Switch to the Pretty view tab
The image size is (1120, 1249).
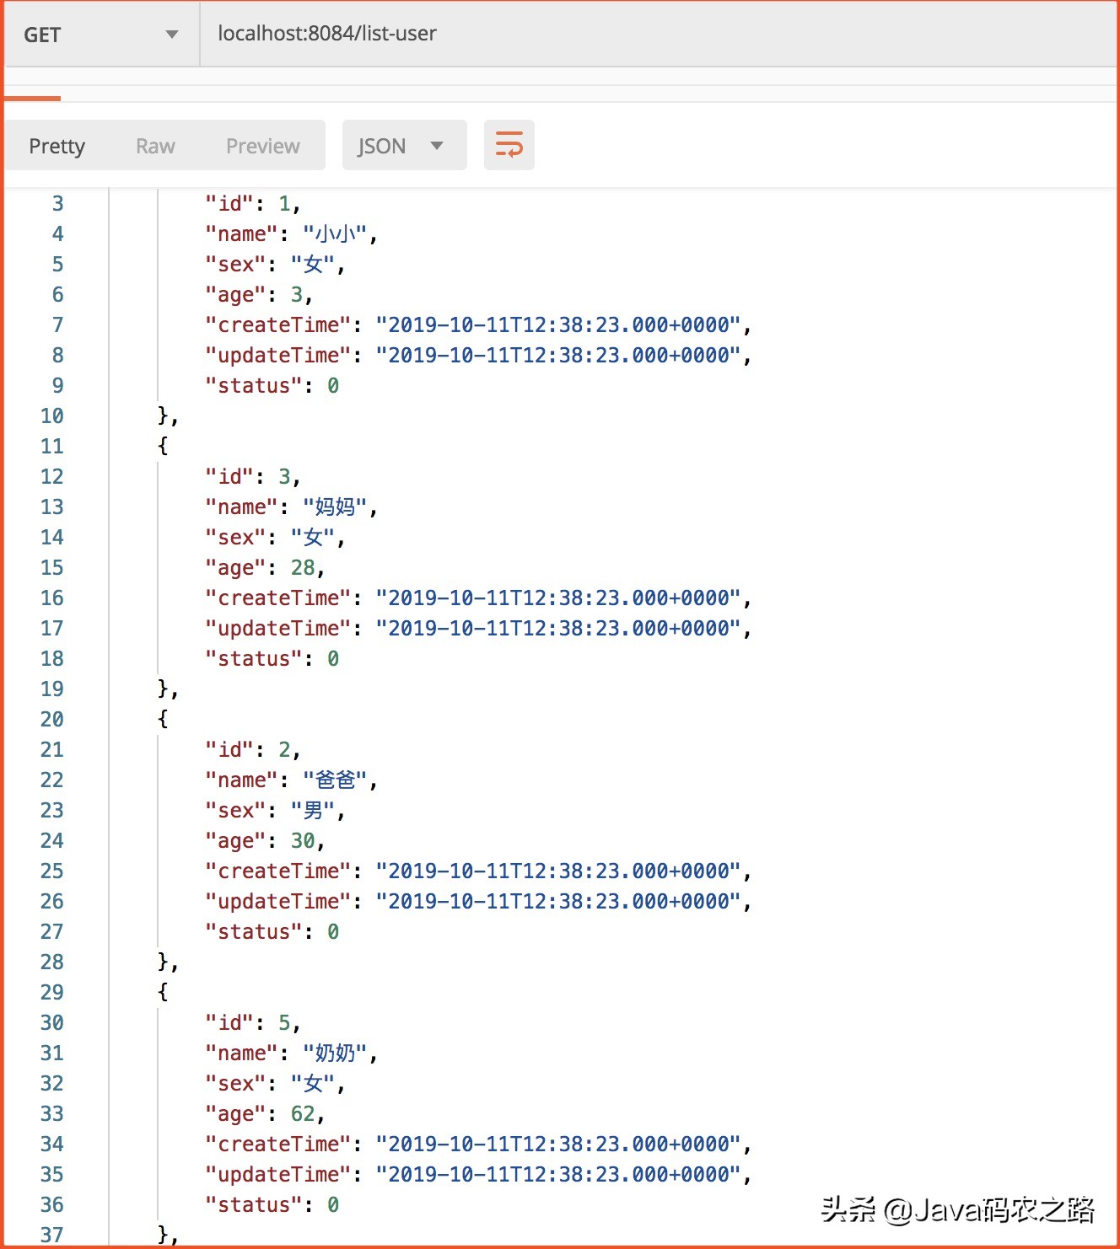[57, 146]
